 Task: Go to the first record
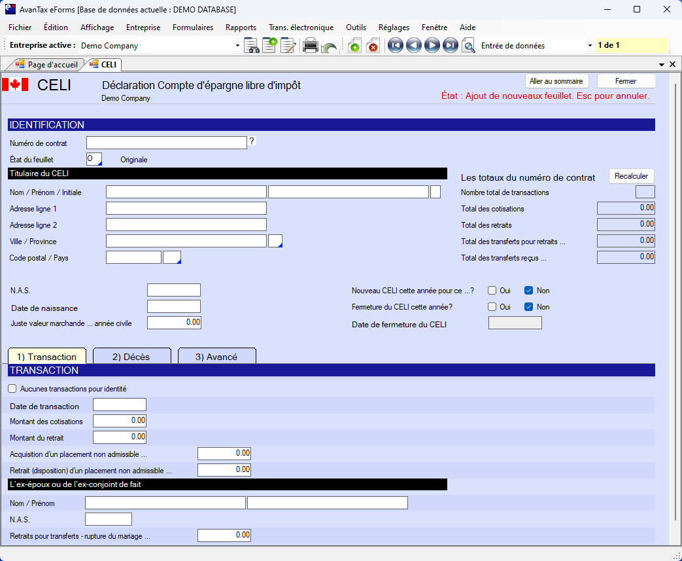(395, 46)
